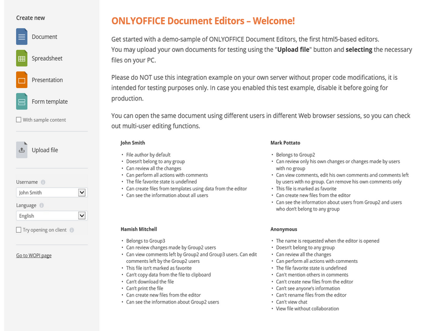Tick the Try opening on client checkbox

pos(19,230)
